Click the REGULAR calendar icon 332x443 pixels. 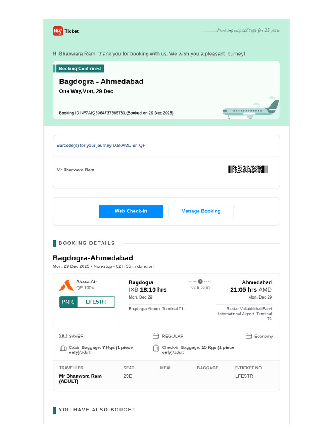[156, 336]
